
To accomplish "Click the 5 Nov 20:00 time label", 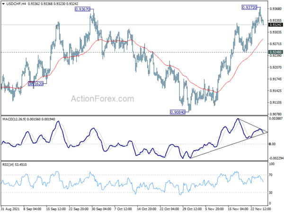I will [215, 209].
